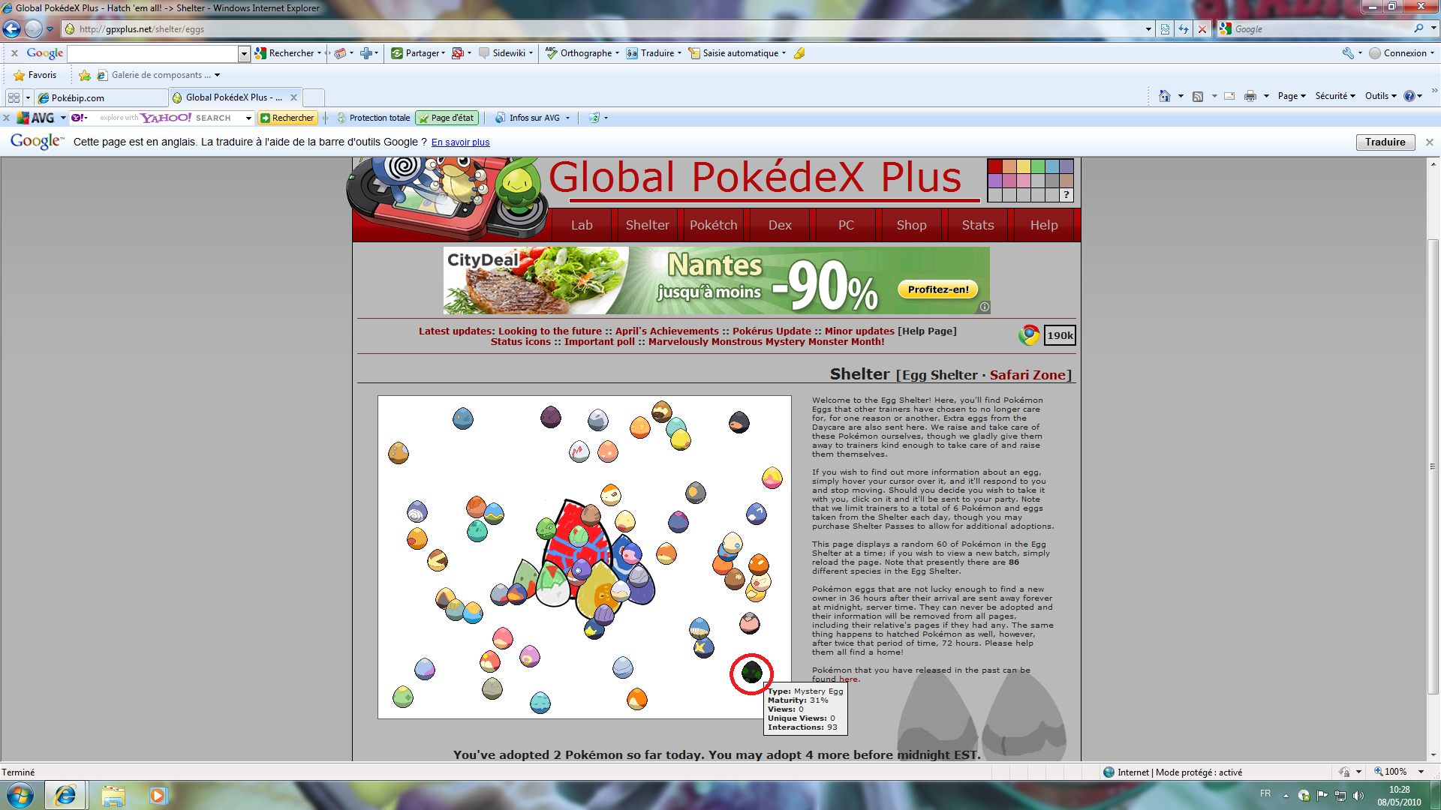Click the En savoir plus link

point(460,142)
